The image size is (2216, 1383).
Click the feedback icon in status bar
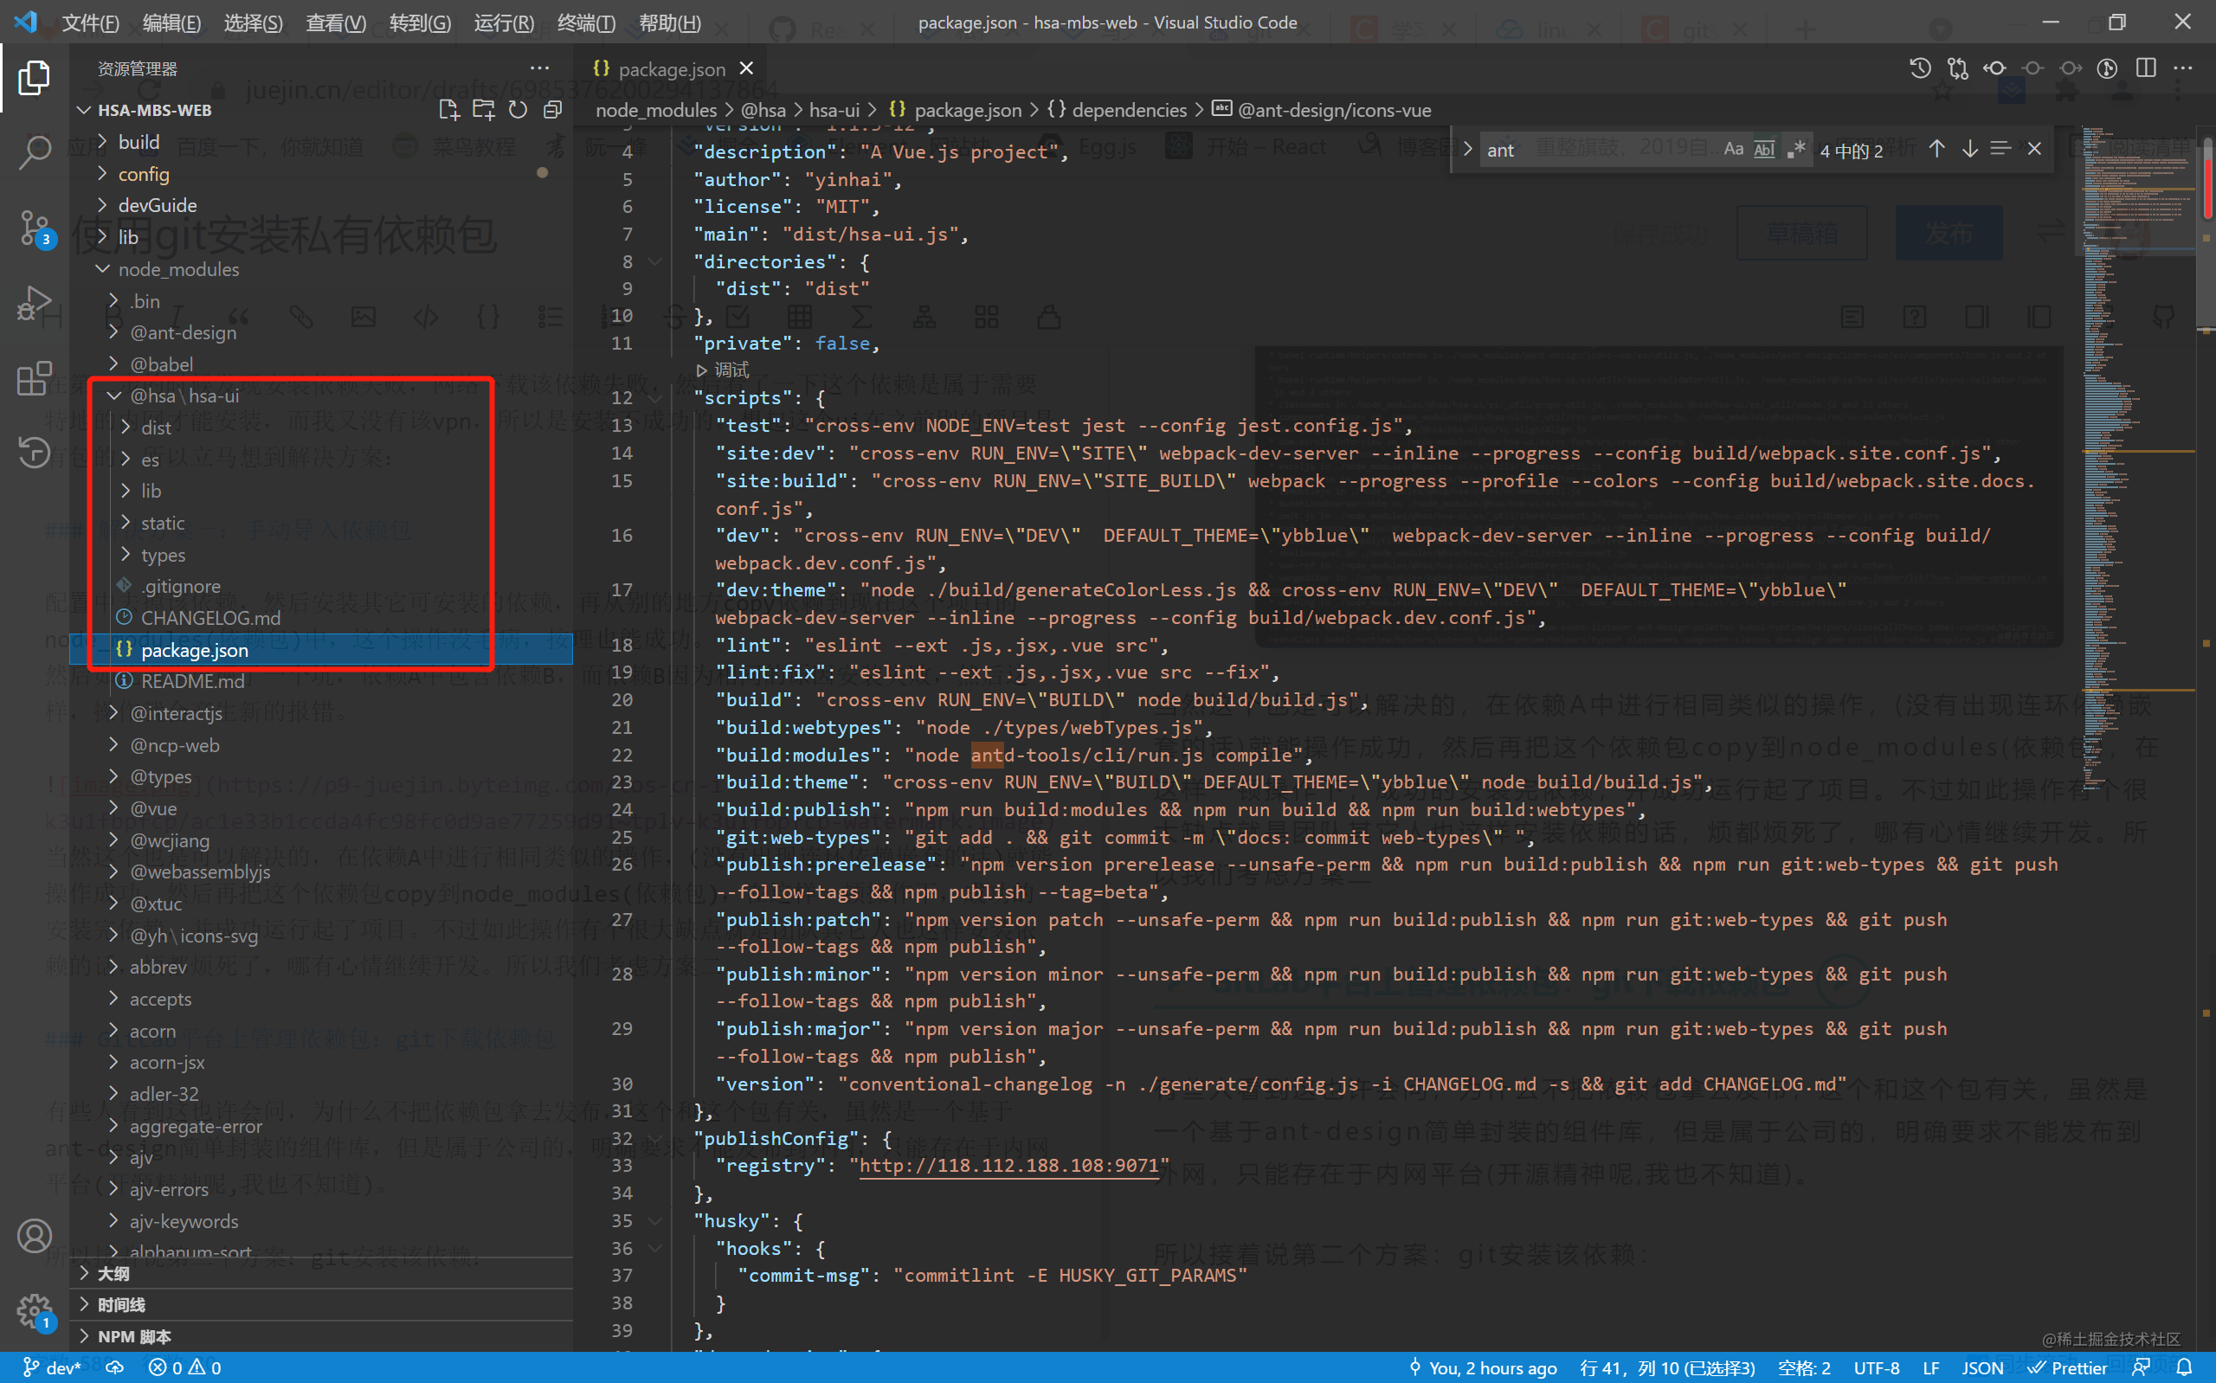tap(2141, 1367)
